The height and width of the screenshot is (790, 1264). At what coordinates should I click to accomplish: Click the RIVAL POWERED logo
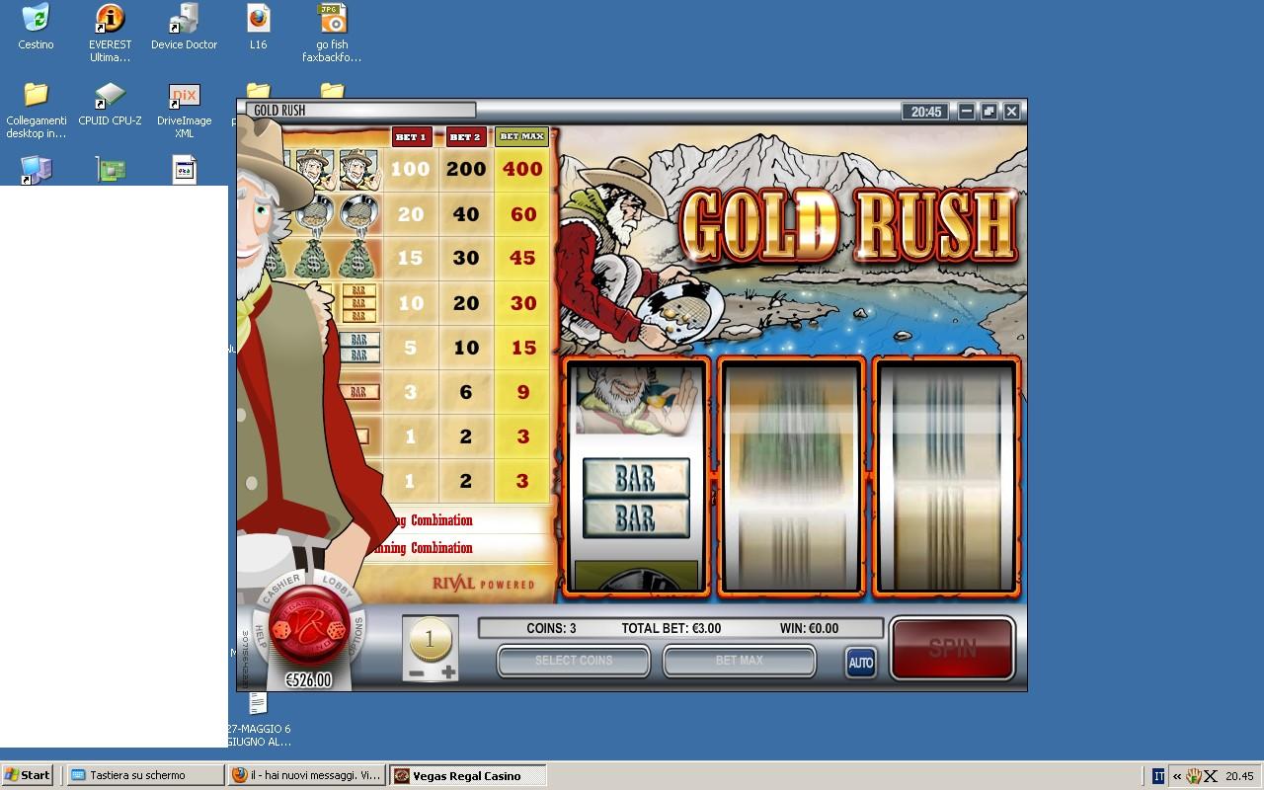pyautogui.click(x=483, y=584)
